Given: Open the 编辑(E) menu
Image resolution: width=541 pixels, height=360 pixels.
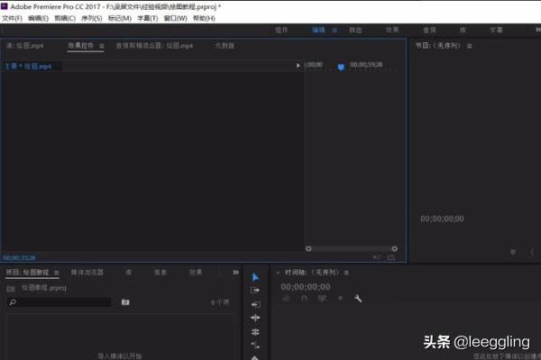Looking at the screenshot, I should pyautogui.click(x=38, y=18).
